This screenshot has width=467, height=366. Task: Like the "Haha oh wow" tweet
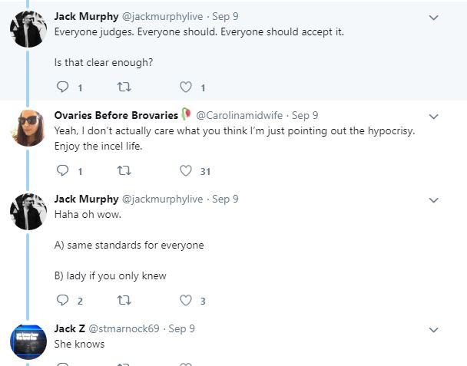185,300
